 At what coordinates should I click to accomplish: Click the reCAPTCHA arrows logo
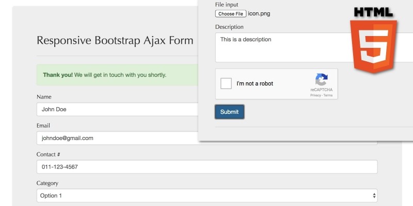tap(321, 80)
